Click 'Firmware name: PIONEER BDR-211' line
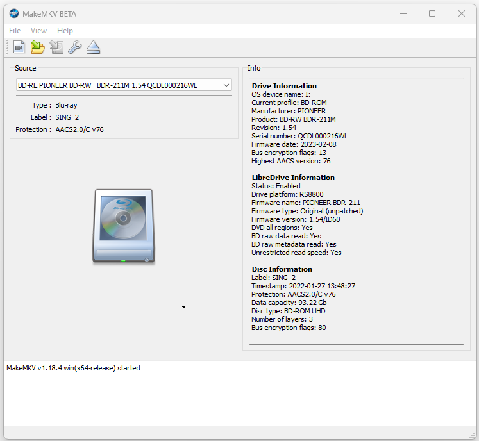 (x=306, y=203)
